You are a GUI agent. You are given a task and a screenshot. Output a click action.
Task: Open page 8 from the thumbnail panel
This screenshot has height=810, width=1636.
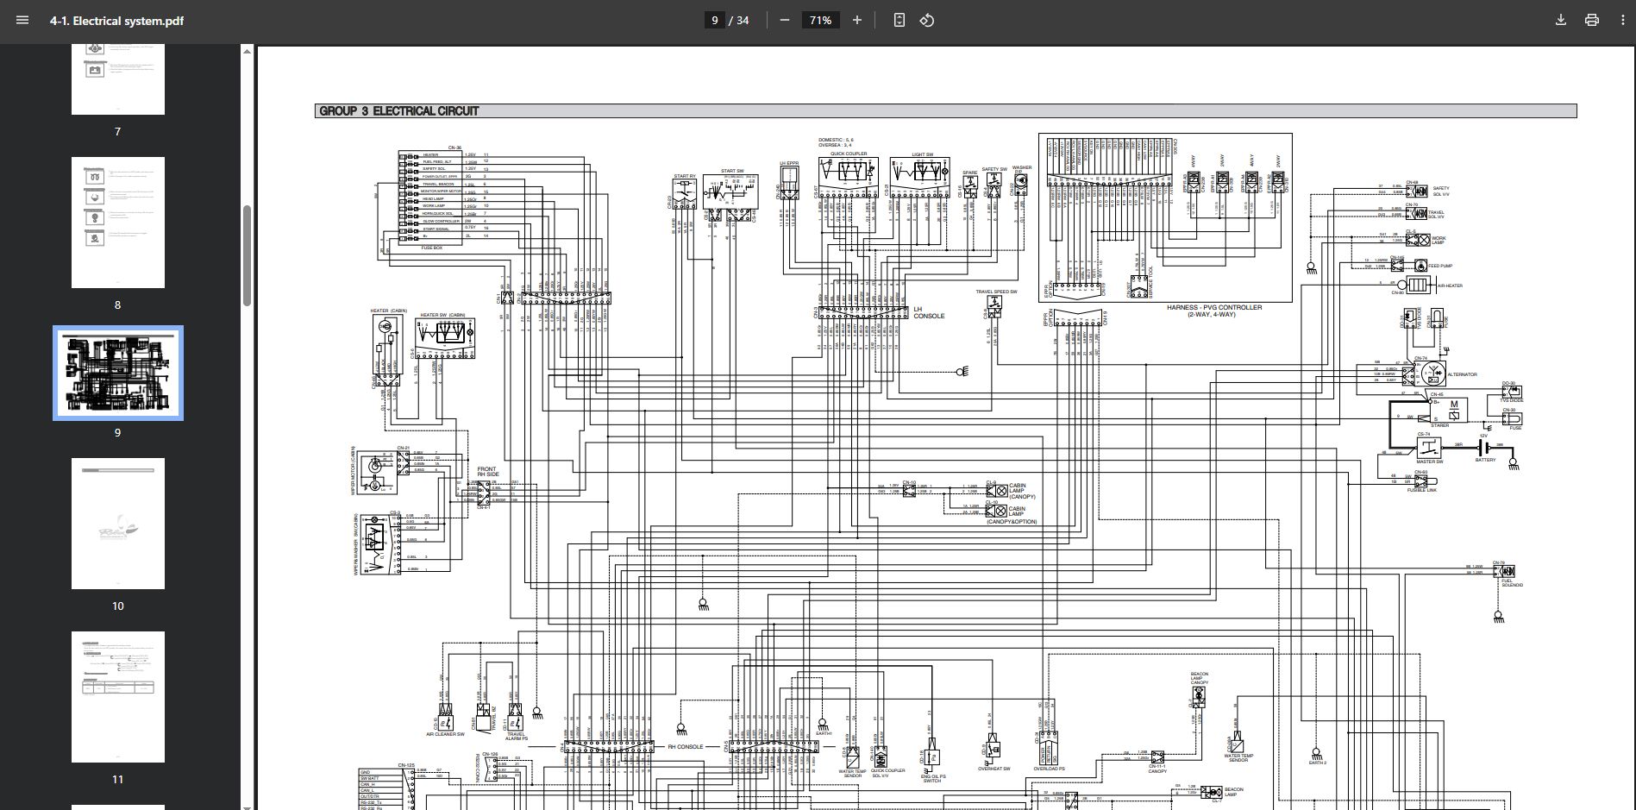[x=117, y=223]
